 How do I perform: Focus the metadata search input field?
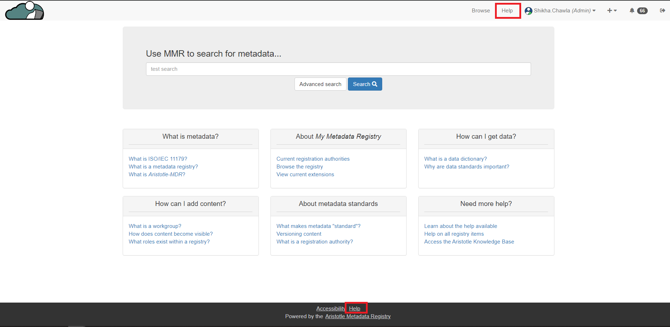(x=338, y=69)
